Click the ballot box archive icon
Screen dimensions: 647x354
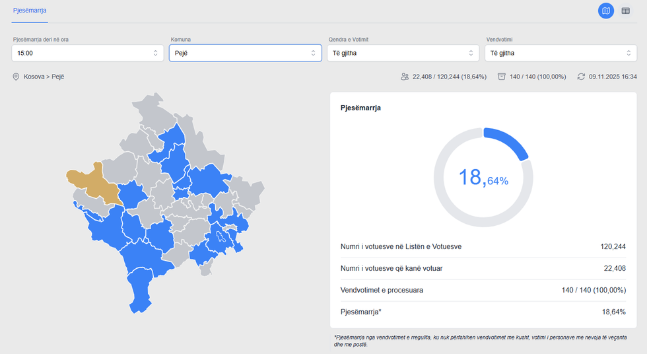502,77
